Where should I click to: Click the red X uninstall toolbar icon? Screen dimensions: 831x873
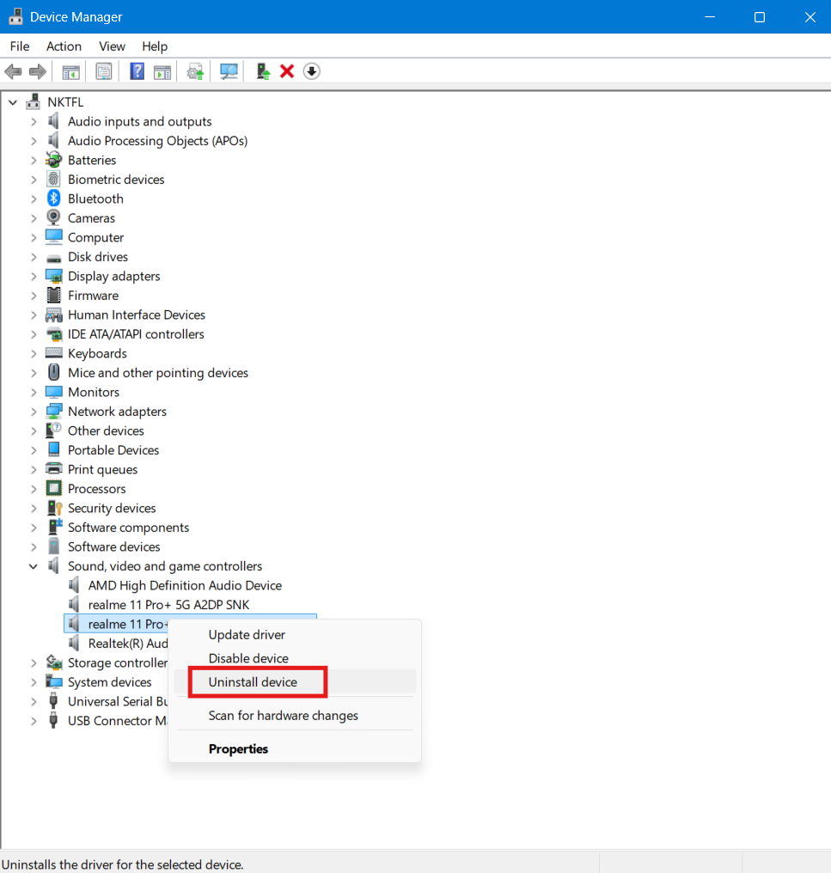[287, 71]
